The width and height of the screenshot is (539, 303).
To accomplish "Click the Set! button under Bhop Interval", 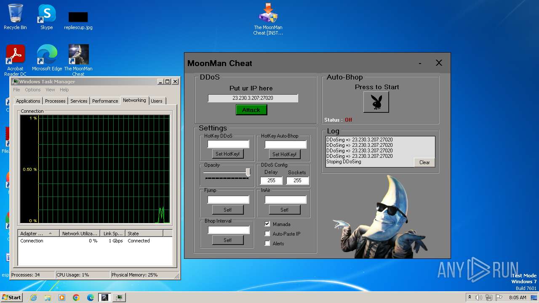I will [227, 240].
